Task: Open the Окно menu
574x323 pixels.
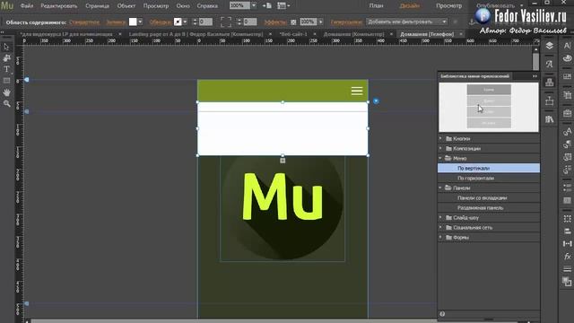Action: 183,6
